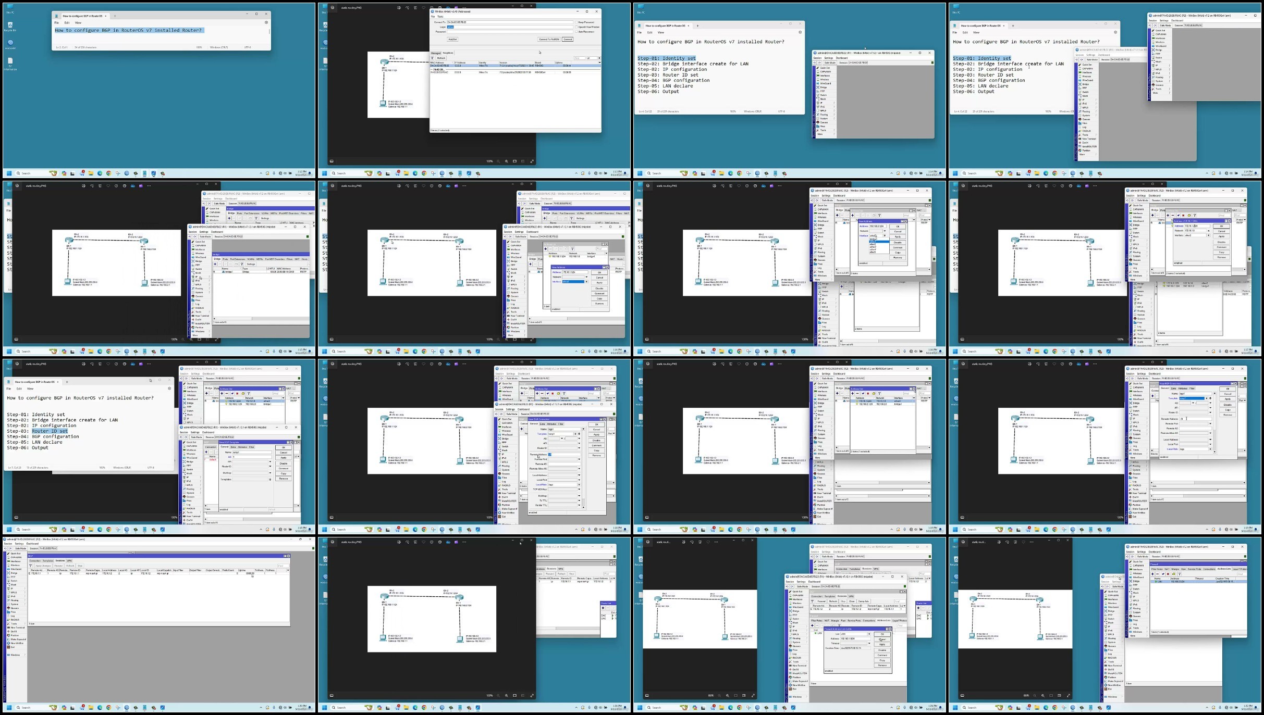Click Connect To RoMON button

pos(549,39)
